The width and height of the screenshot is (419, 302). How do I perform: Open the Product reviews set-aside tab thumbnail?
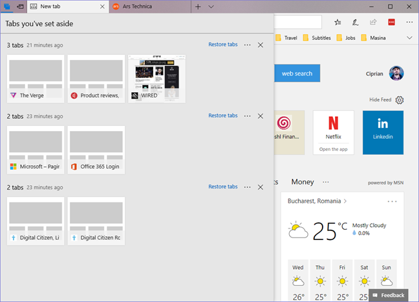96,79
